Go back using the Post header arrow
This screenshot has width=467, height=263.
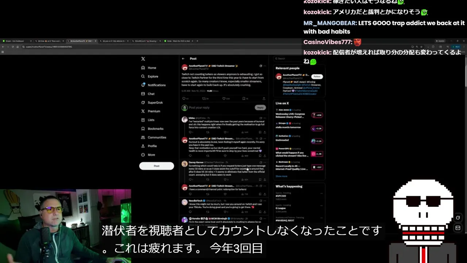[x=184, y=58]
